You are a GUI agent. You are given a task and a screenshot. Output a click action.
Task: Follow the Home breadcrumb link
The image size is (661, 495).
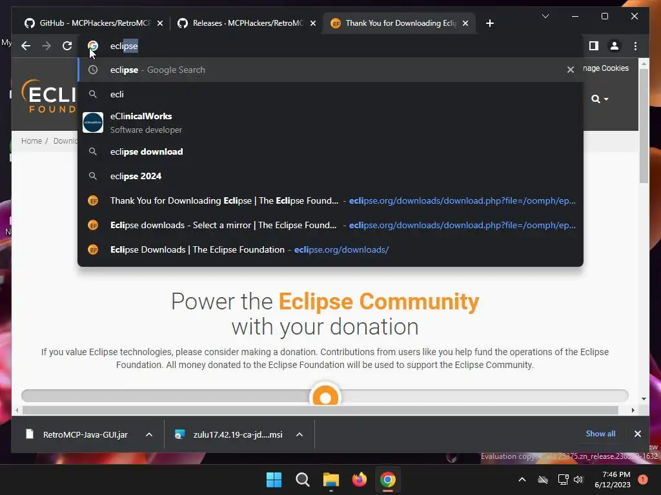coord(32,141)
